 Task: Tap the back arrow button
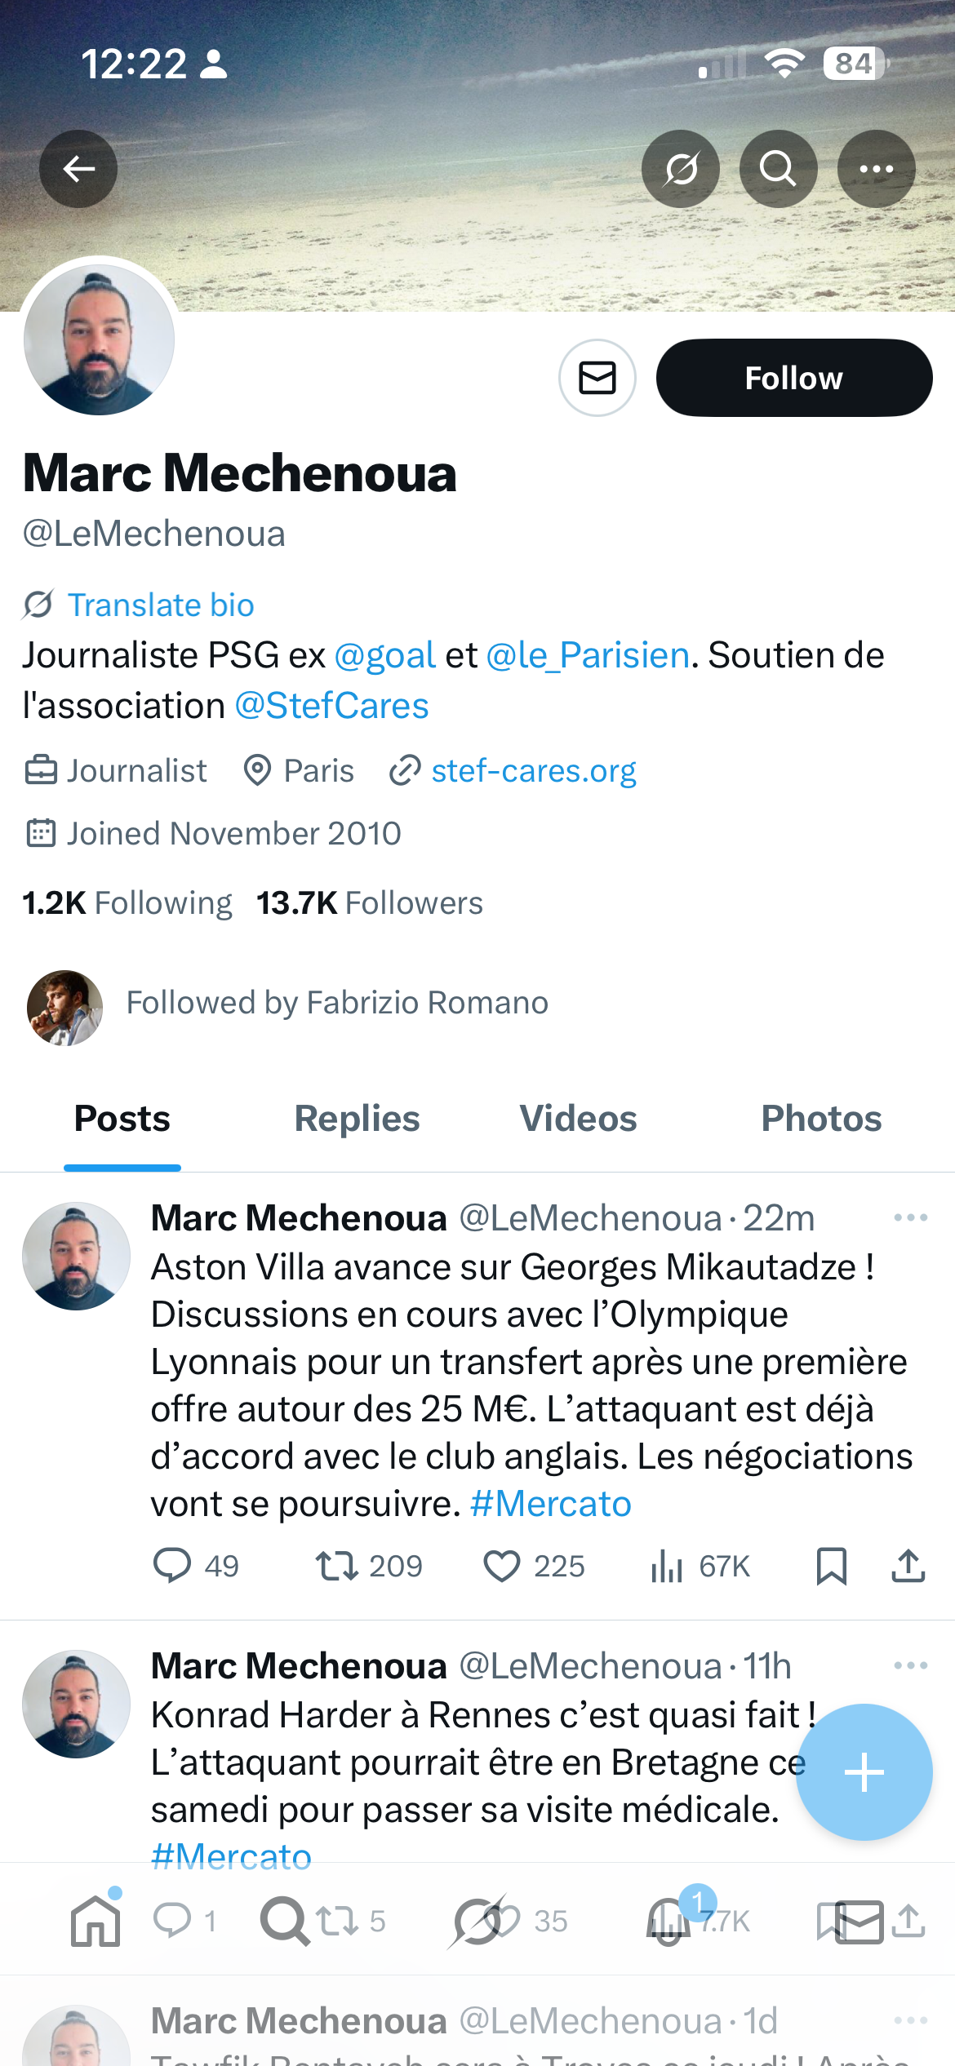click(x=78, y=169)
